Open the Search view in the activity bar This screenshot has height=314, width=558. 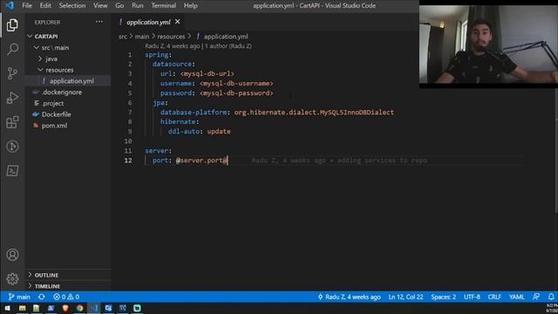click(x=12, y=49)
